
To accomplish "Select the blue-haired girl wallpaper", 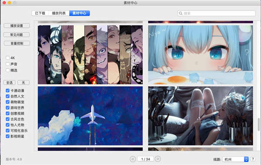I will [201, 55].
